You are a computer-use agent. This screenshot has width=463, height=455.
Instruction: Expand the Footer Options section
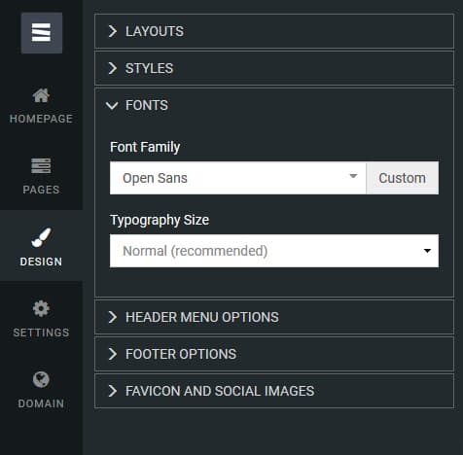(x=274, y=354)
